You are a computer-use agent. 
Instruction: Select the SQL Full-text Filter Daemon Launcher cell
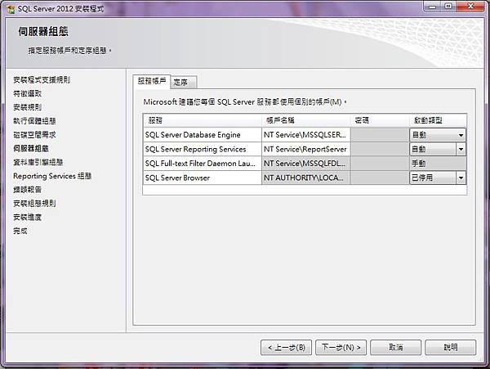coord(203,164)
